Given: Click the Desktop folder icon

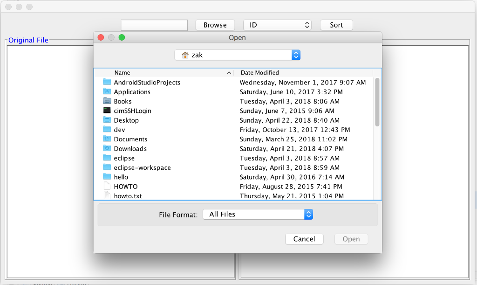Looking at the screenshot, I should coord(107,120).
